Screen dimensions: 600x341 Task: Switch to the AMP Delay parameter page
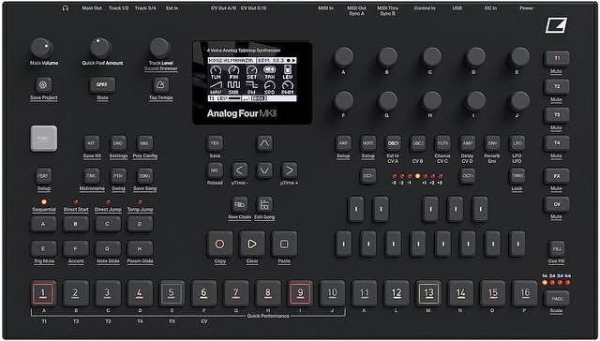point(467,143)
